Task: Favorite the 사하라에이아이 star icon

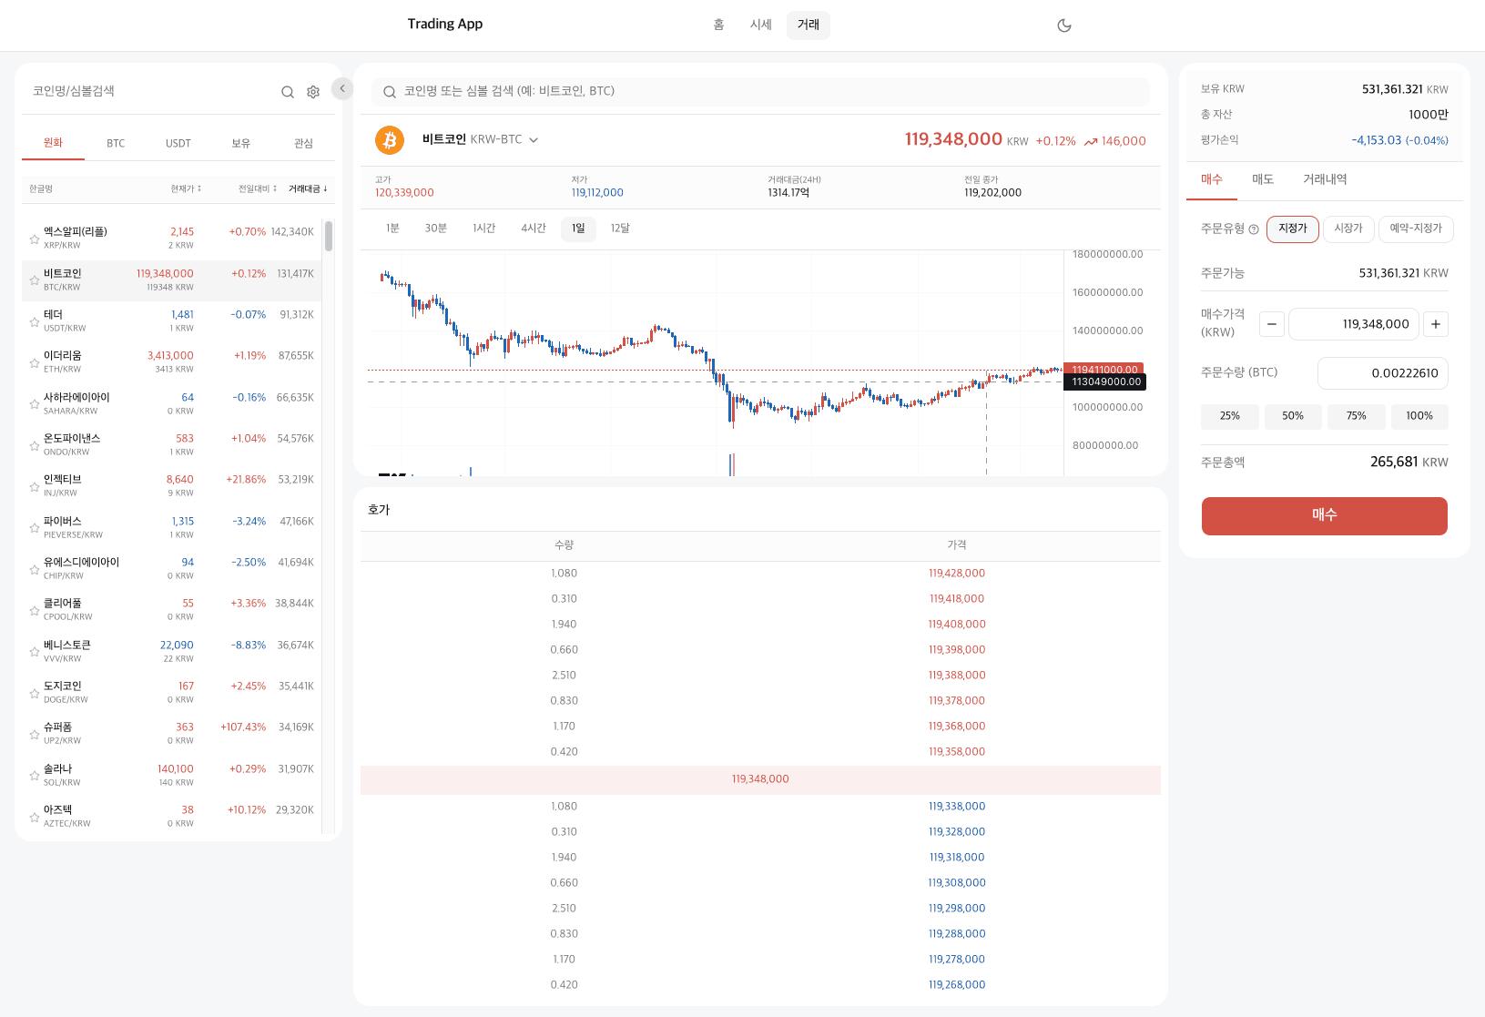Action: coord(35,405)
